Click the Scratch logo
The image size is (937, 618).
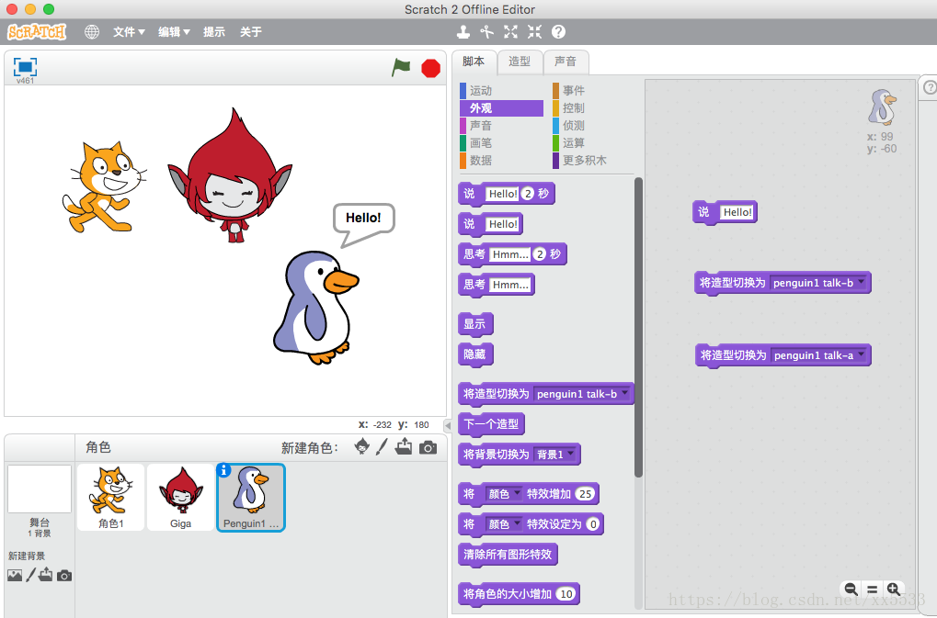(x=37, y=31)
